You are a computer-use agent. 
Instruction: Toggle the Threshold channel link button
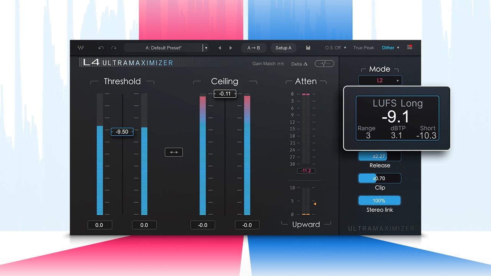173,152
